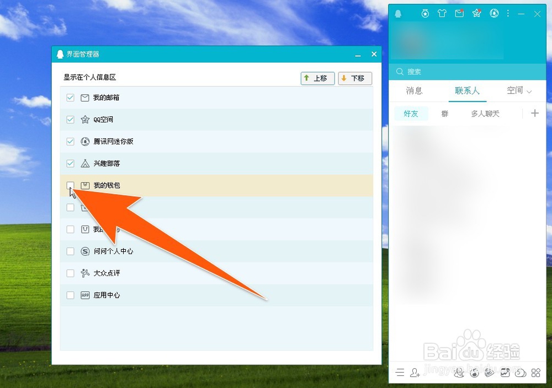This screenshot has width=552, height=388.
Task: Click the S icon in the 问问个人中心 row
Action: (85, 251)
